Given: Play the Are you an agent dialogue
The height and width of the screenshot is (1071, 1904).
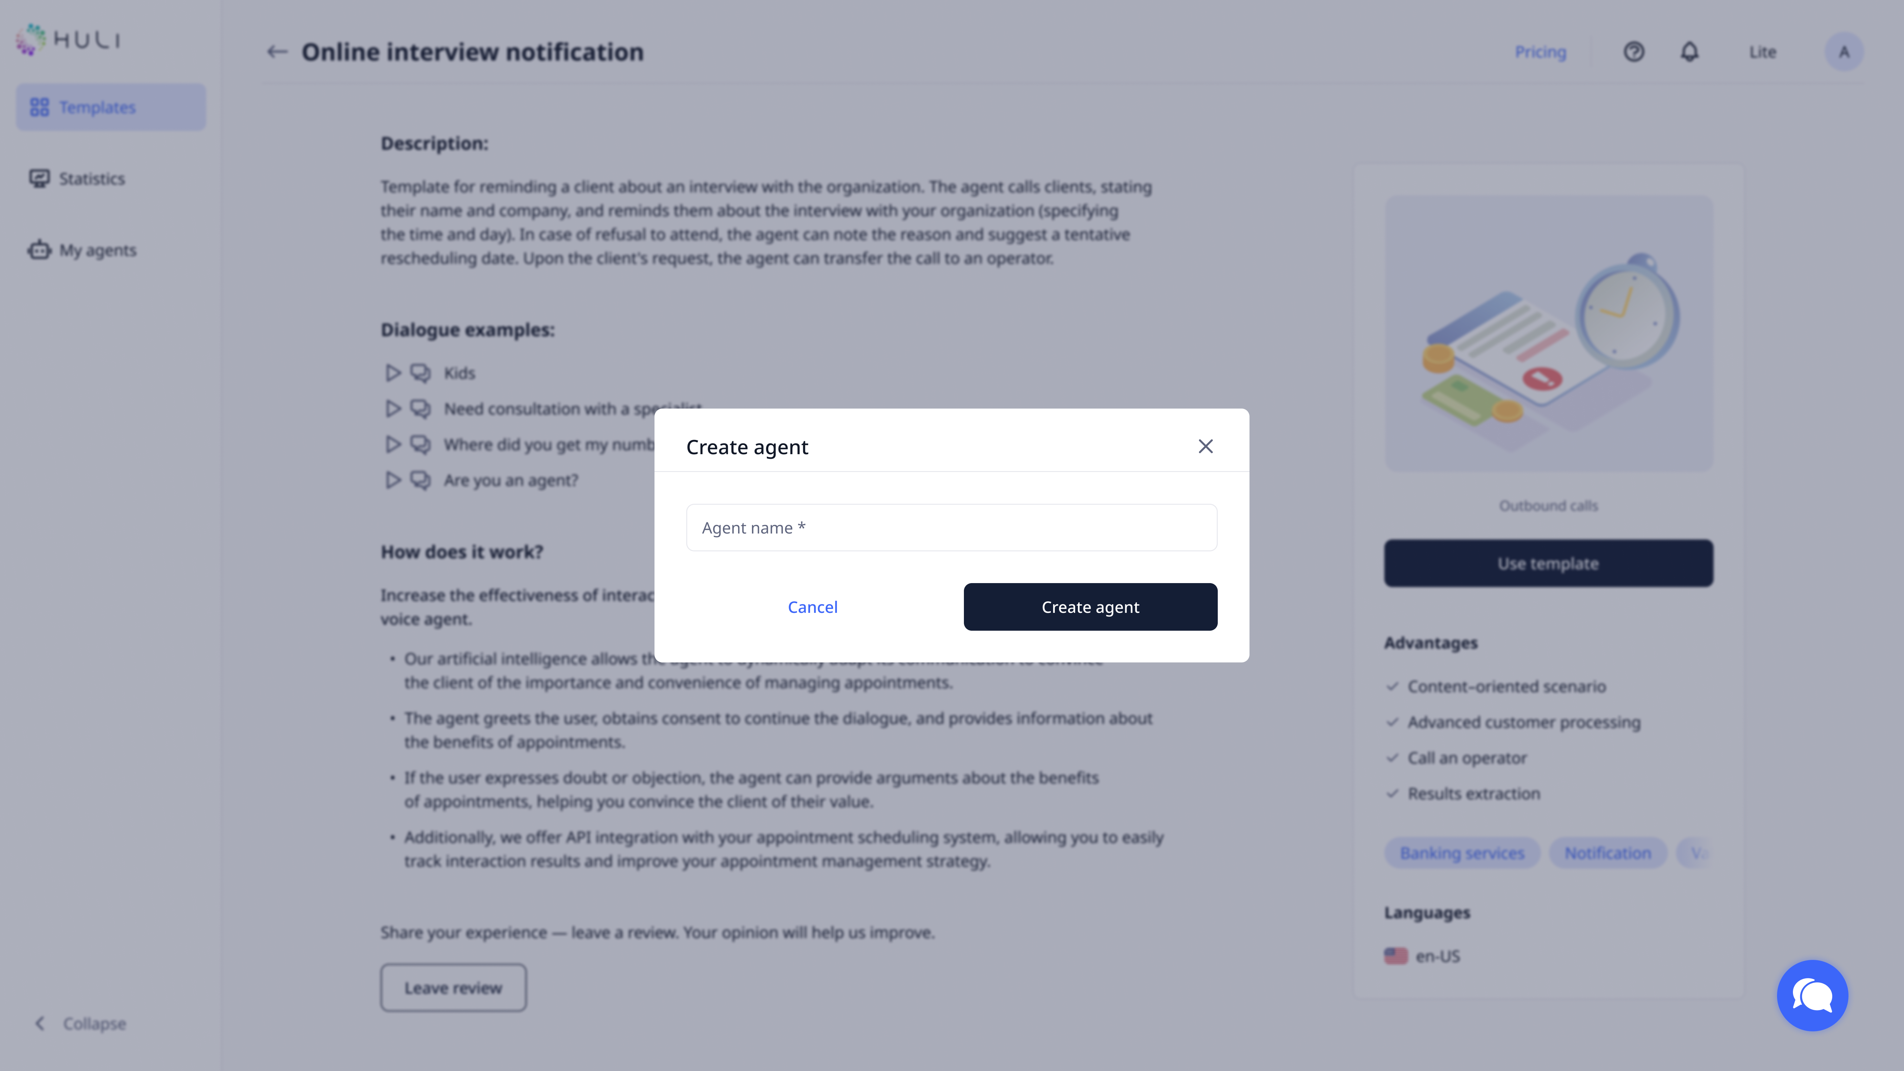Looking at the screenshot, I should (x=392, y=480).
